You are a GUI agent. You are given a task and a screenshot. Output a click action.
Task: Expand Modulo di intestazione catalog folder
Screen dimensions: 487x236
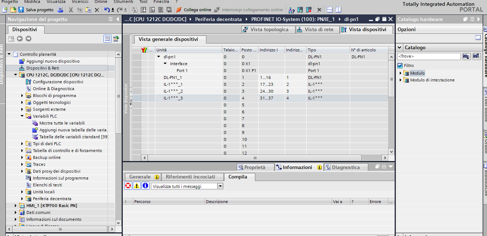point(400,80)
